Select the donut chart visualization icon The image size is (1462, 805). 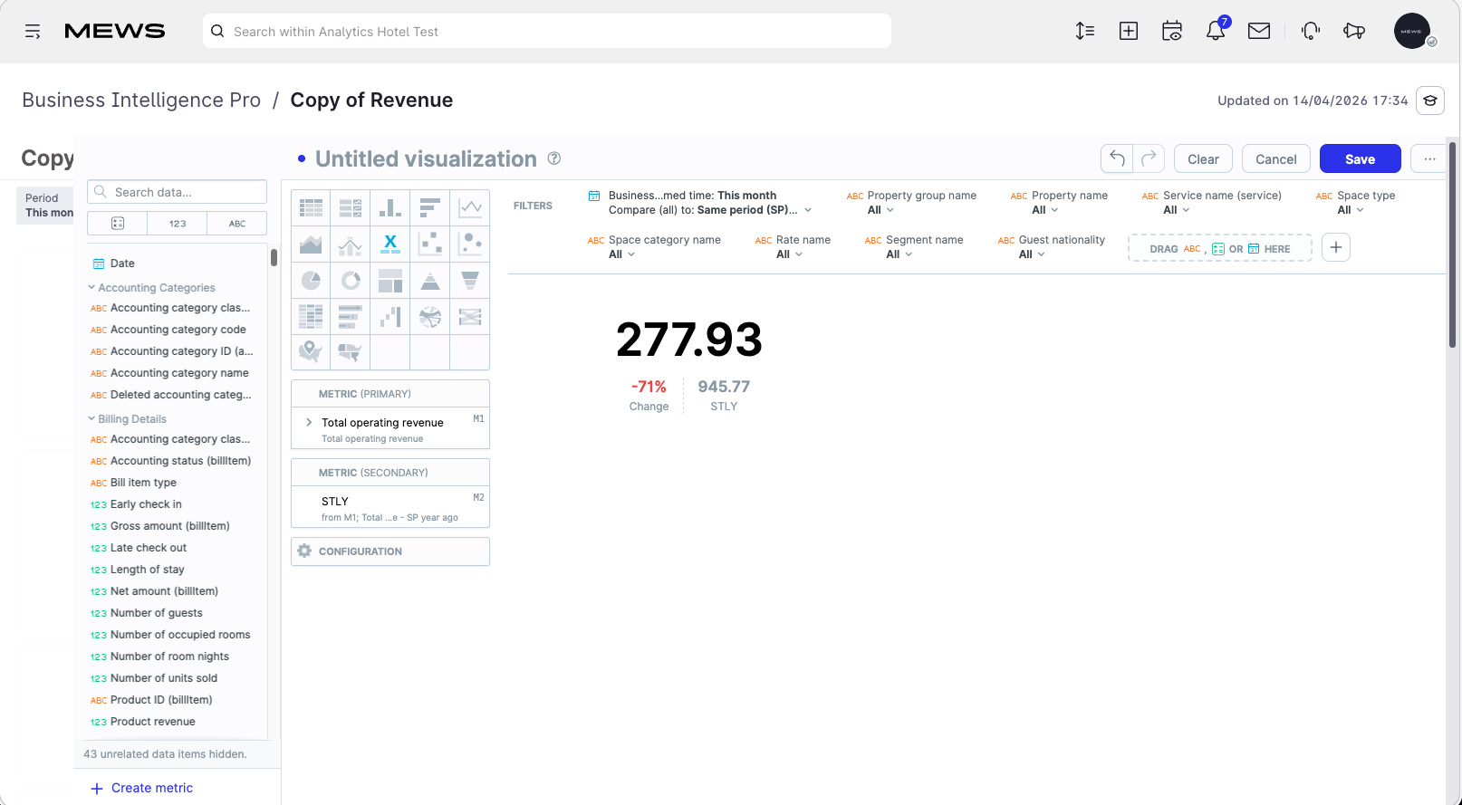click(351, 281)
